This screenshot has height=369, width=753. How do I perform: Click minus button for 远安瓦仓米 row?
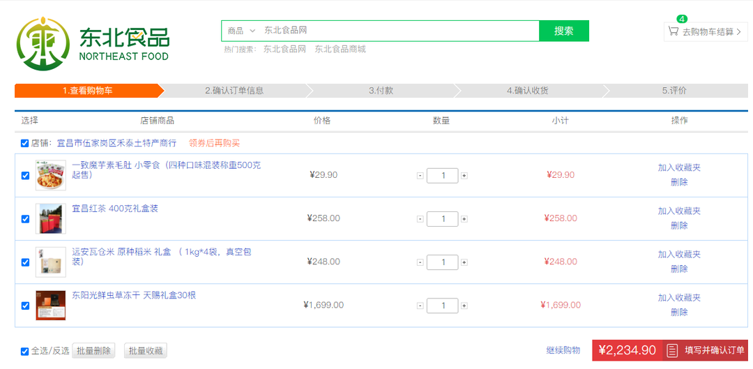[x=420, y=262]
